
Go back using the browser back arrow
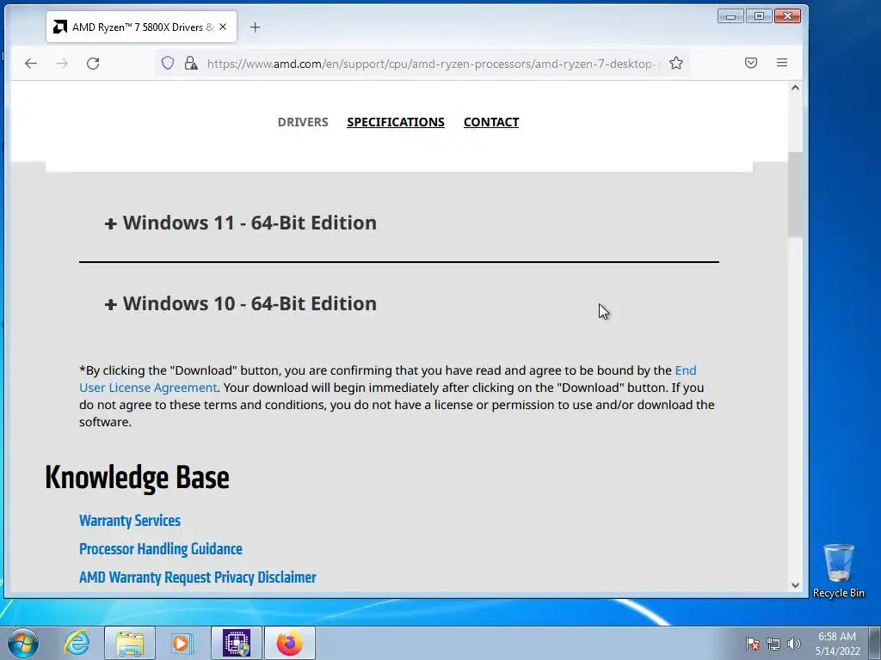(31, 64)
